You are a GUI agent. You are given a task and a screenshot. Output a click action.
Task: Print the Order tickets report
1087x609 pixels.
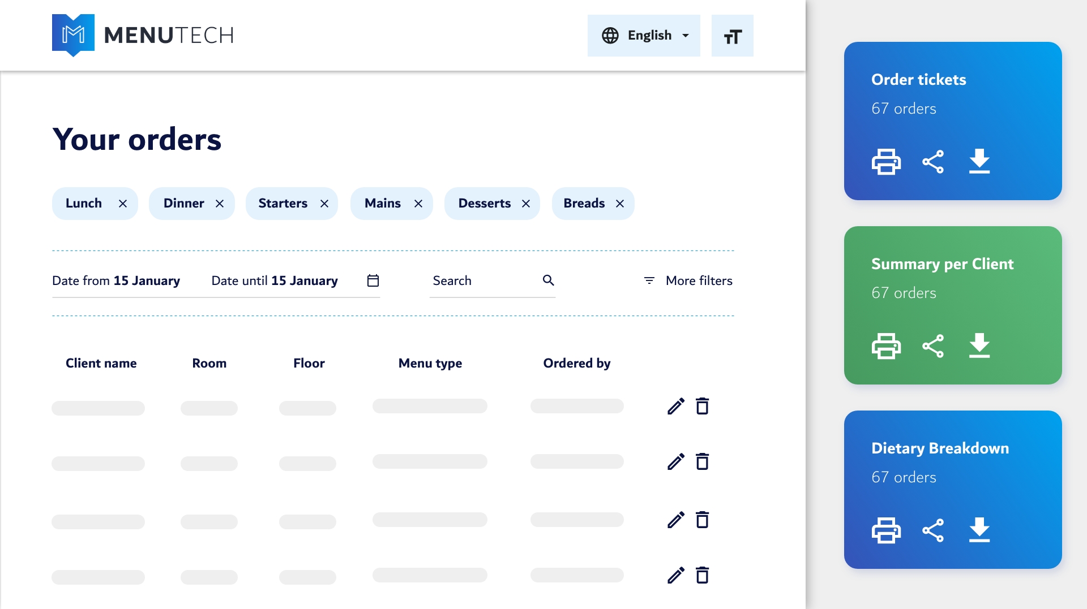(886, 162)
